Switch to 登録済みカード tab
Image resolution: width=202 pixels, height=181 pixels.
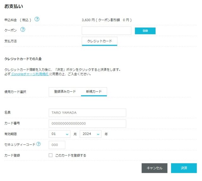pyautogui.click(x=65, y=92)
